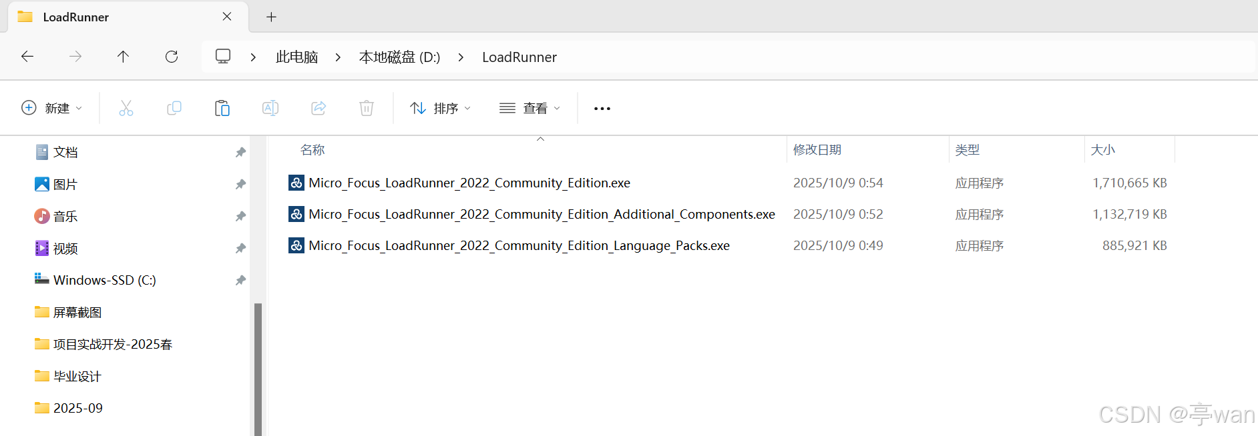Click size 885,921 KB
Image resolution: width=1258 pixels, height=436 pixels.
pos(1134,245)
